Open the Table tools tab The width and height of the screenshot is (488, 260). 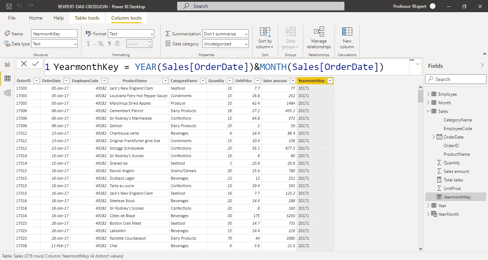tap(87, 18)
